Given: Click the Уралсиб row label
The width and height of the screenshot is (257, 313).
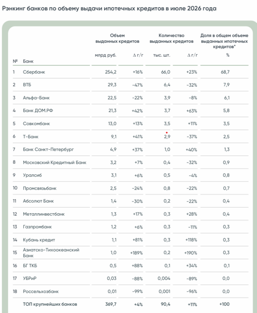Looking at the screenshot, I should [x=32, y=175].
